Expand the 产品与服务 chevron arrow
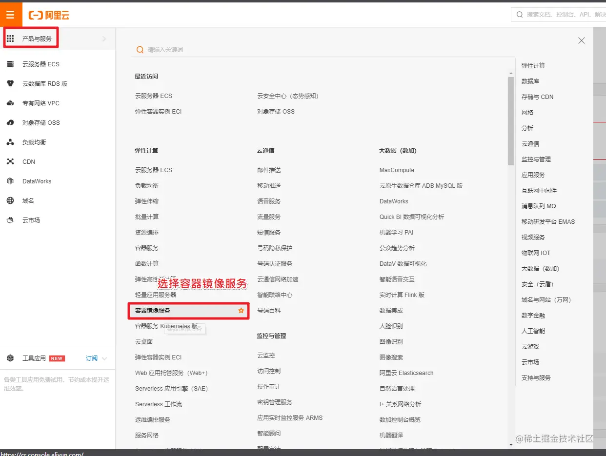The width and height of the screenshot is (606, 456). [x=104, y=39]
